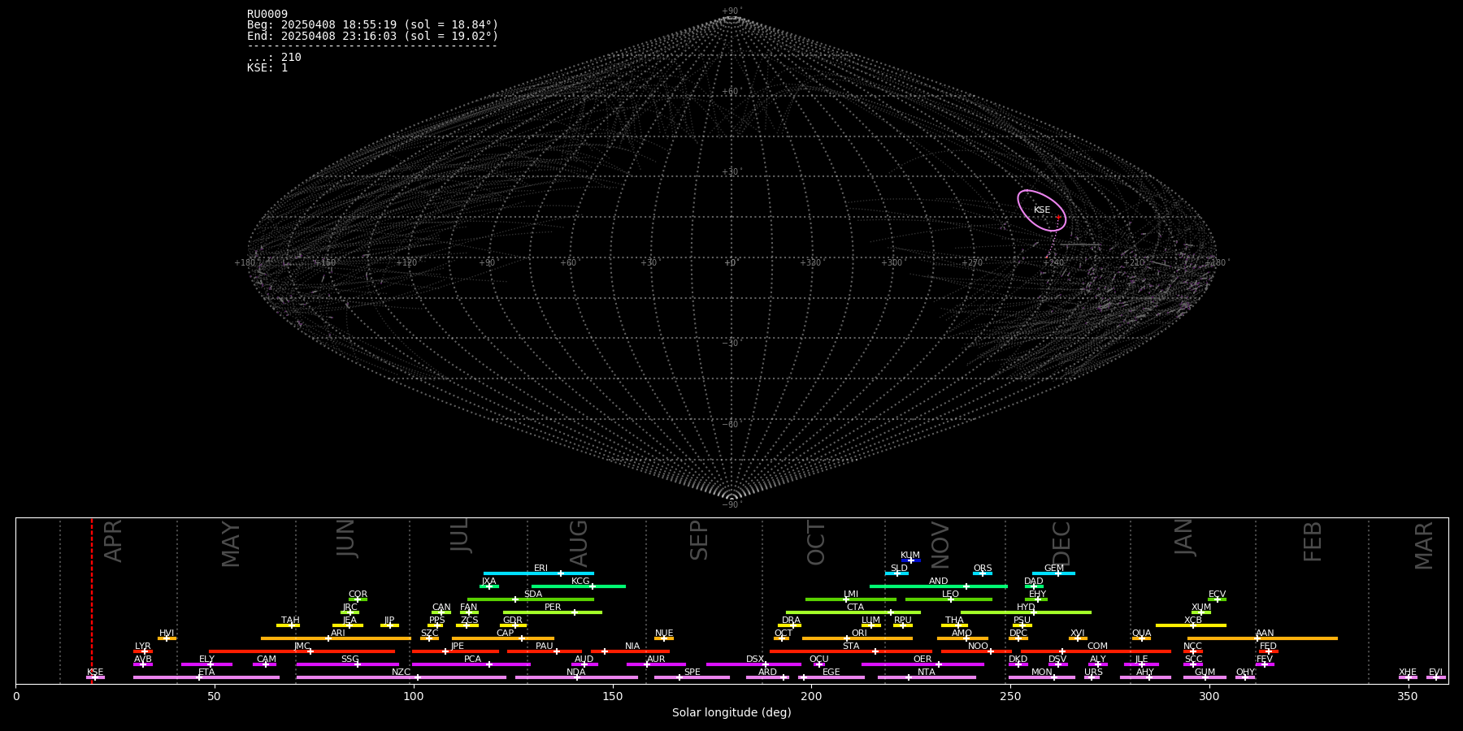Select the LYR shower label
Image resolution: width=1463 pixels, height=731 pixels.
[x=143, y=647]
